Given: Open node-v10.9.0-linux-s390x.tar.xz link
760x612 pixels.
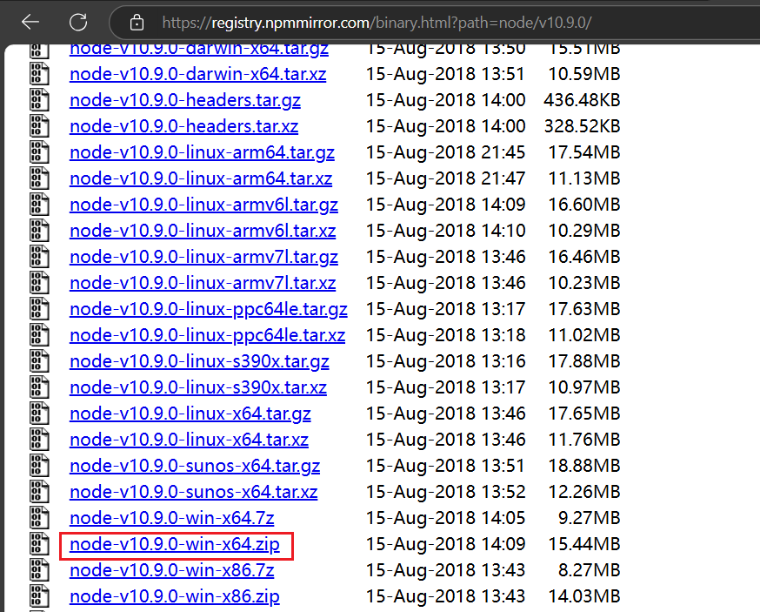Looking at the screenshot, I should tap(198, 388).
